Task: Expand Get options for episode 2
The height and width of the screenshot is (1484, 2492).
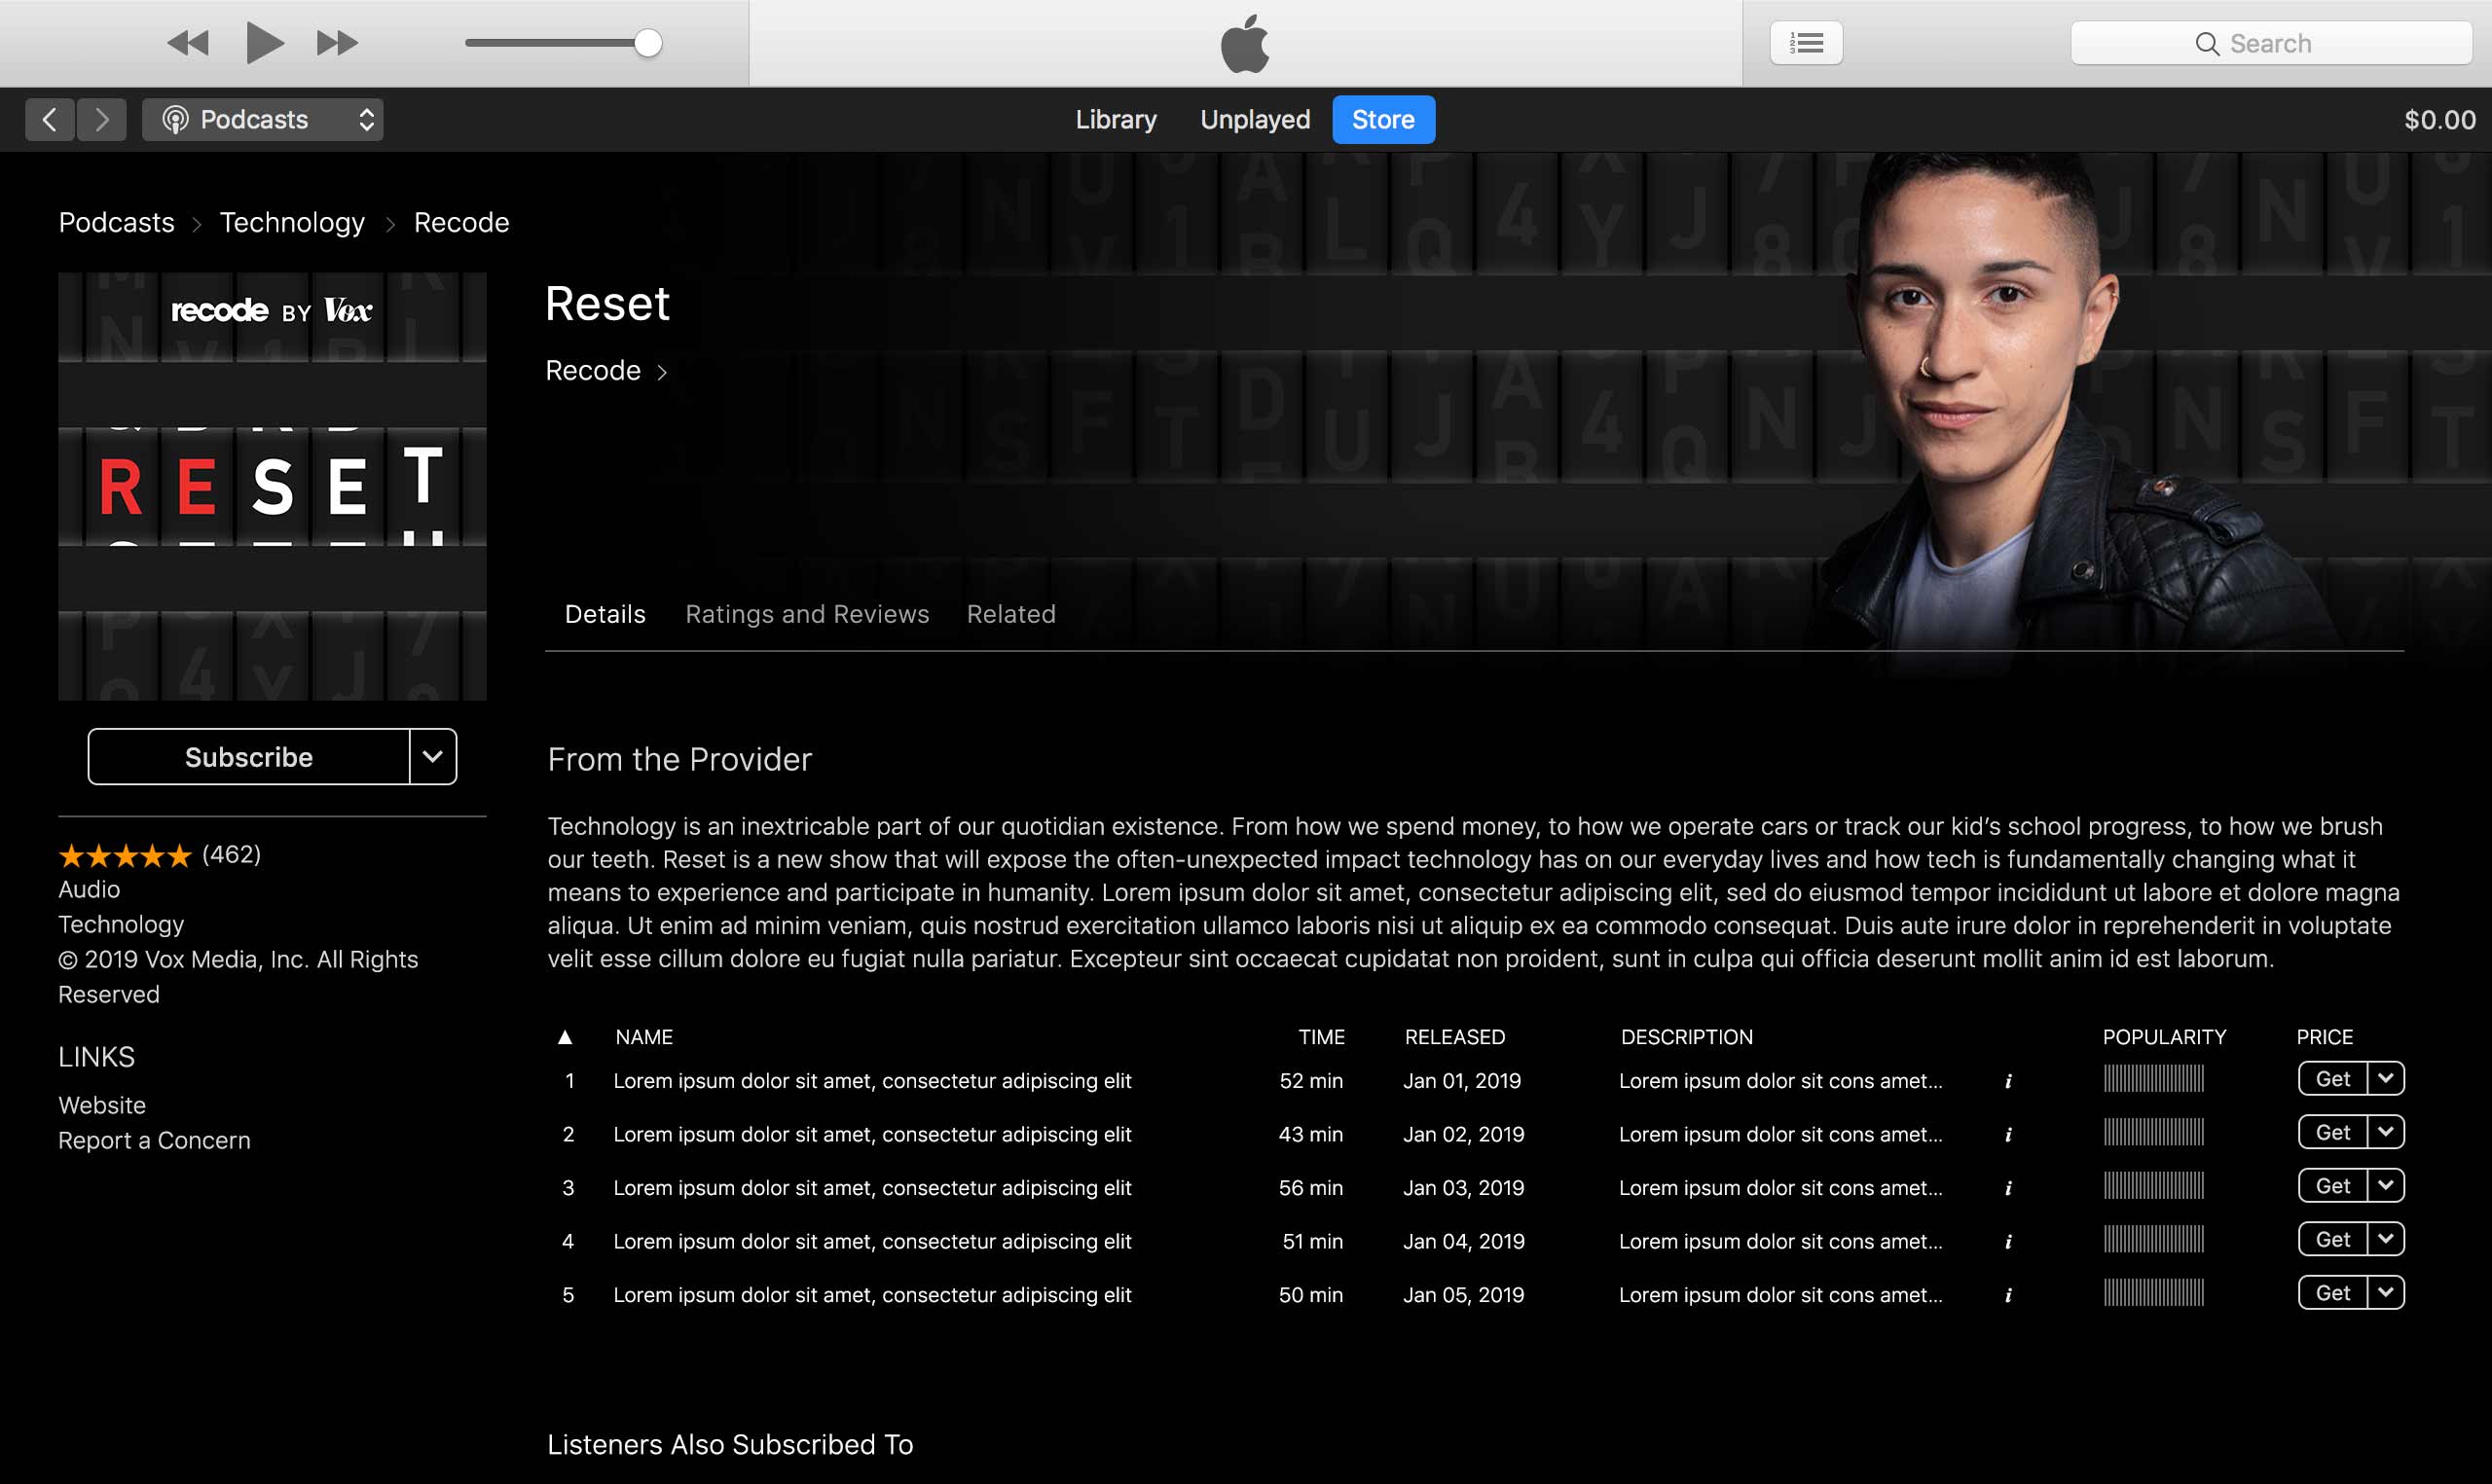Action: [2386, 1132]
